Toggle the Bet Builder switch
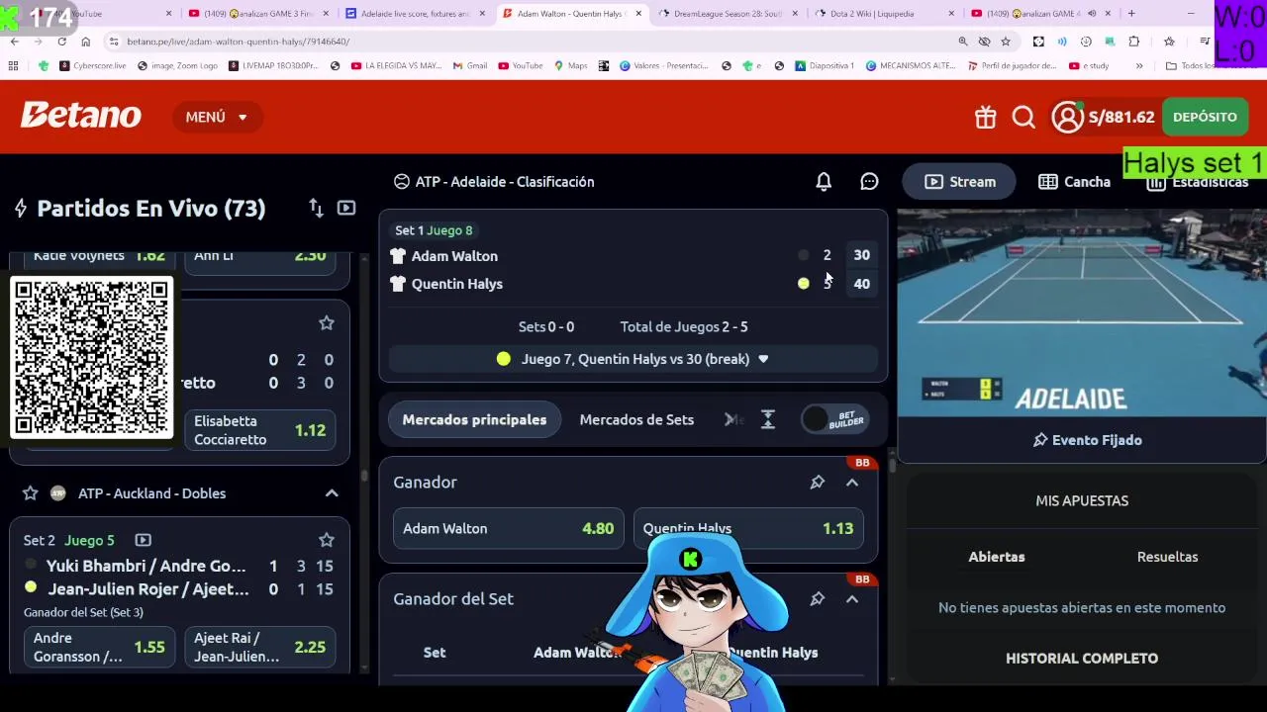 [835, 419]
